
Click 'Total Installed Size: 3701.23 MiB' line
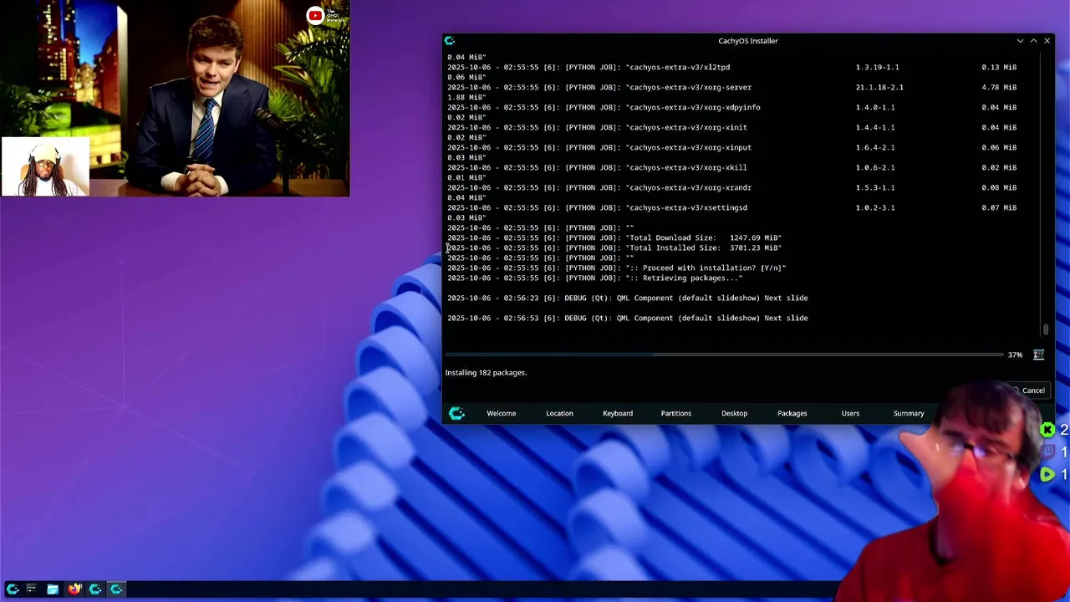(614, 247)
